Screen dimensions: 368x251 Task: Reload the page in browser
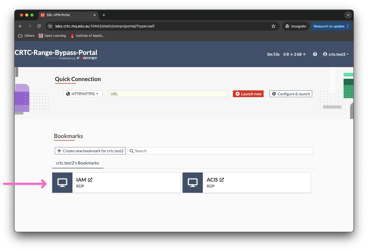click(39, 26)
